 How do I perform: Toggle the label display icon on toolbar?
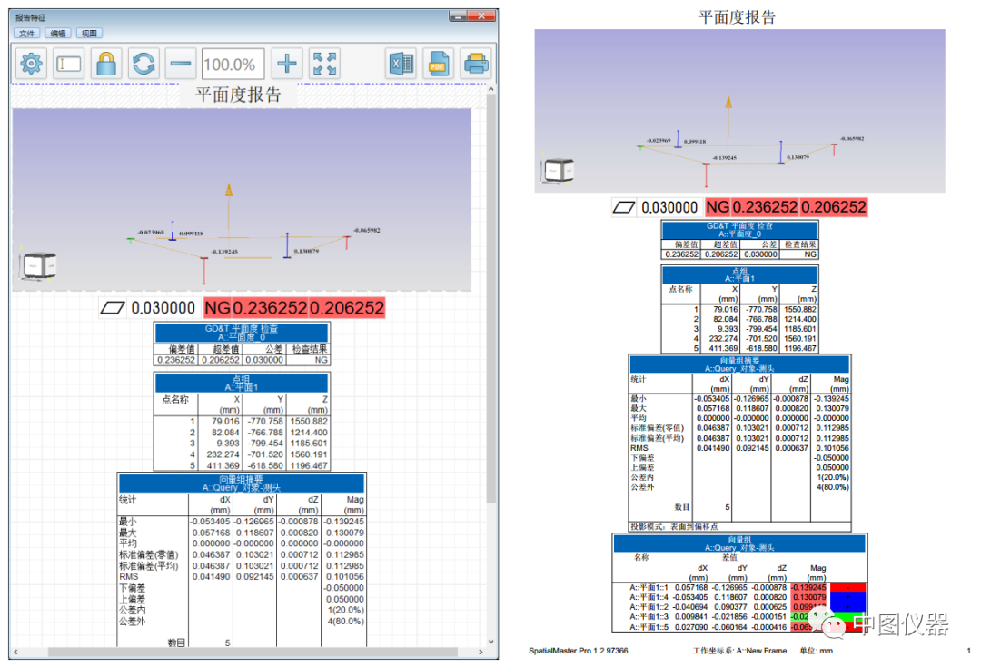click(x=69, y=64)
